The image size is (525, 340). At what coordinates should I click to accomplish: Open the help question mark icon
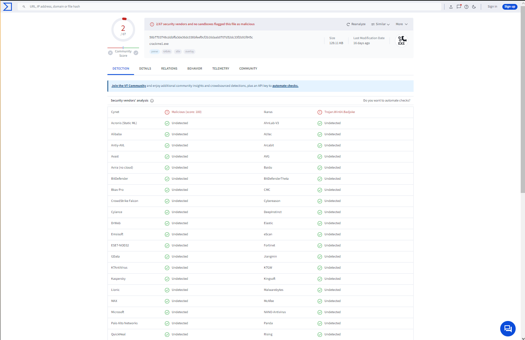click(466, 7)
